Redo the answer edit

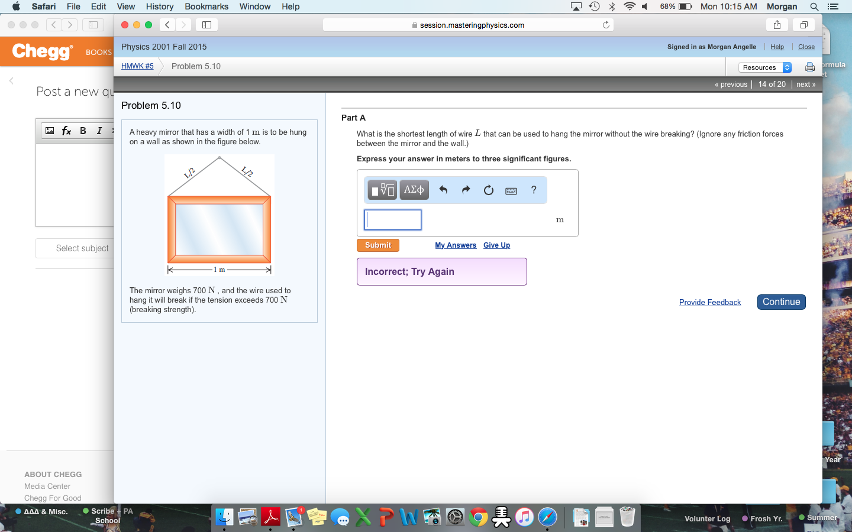tap(466, 190)
